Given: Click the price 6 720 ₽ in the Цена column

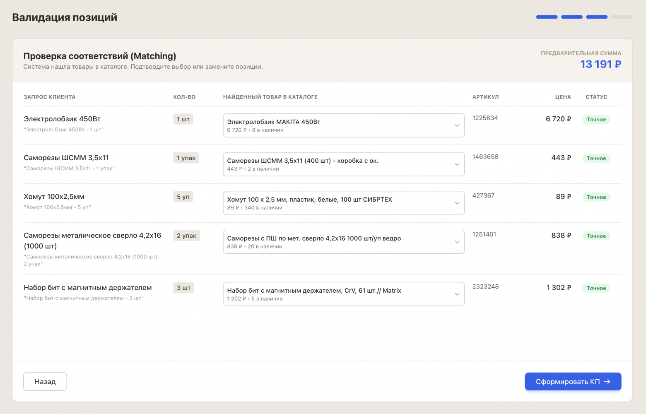Looking at the screenshot, I should pos(558,119).
